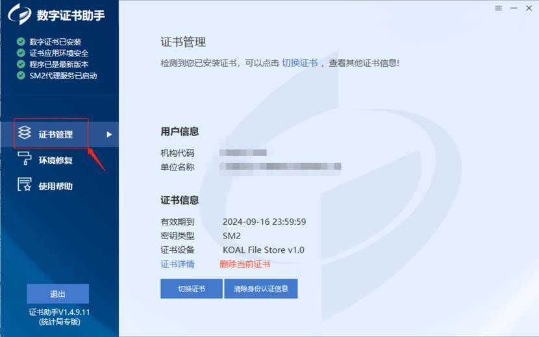539x337 pixels.
Task: Click the green check beside 程序已是最新版本
Action: [21, 64]
